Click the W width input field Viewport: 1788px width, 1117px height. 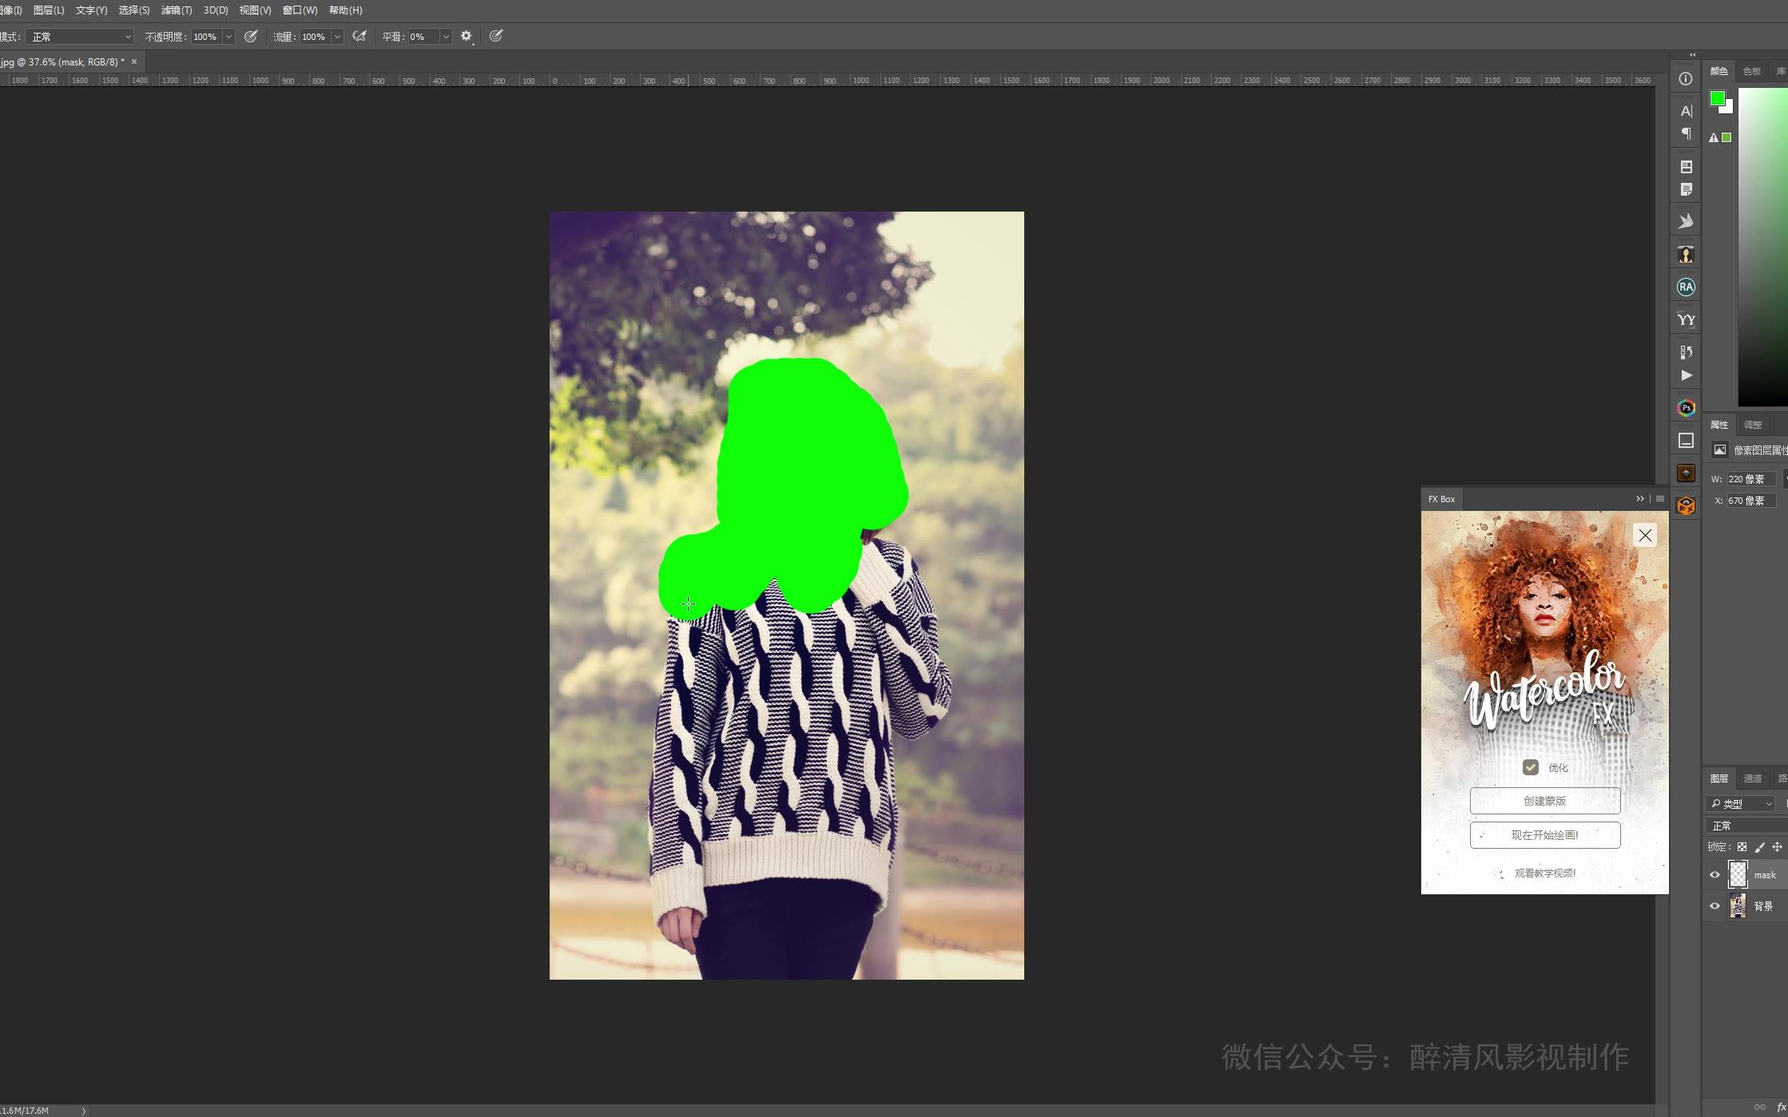point(1750,479)
